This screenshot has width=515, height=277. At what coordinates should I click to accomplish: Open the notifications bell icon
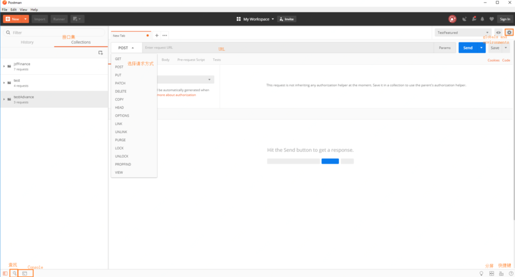tap(482, 19)
